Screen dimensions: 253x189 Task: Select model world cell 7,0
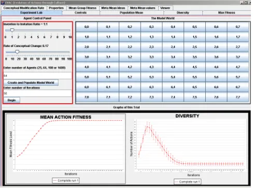pos(87,97)
